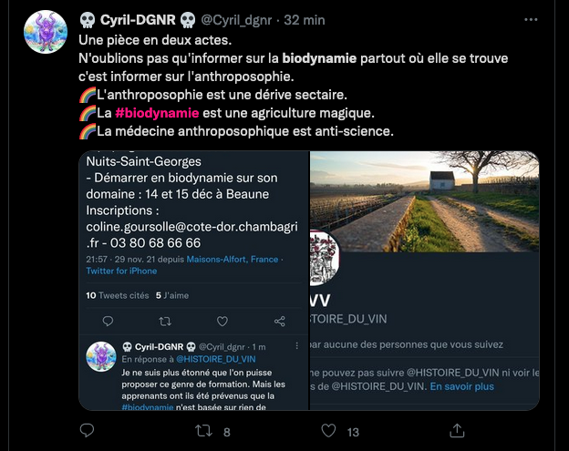Screen dimensions: 569x451
Task: Click the heart icon in embedded tweet
Action: point(222,321)
